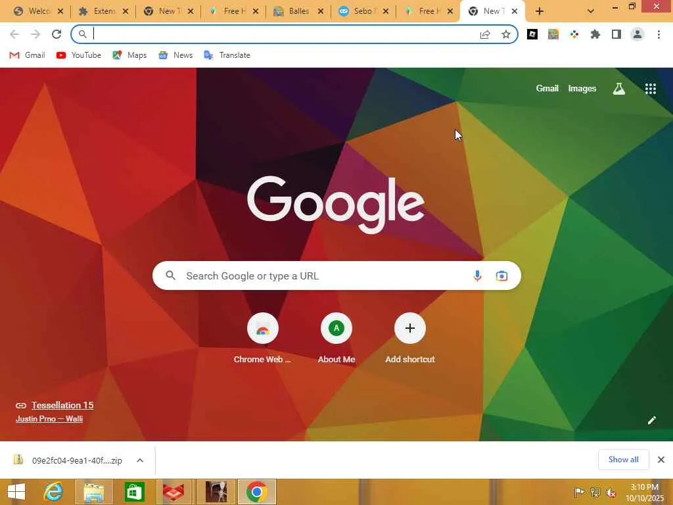Viewport: 673px width, 505px height.
Task: Open YouTube bookmark
Action: (x=79, y=55)
